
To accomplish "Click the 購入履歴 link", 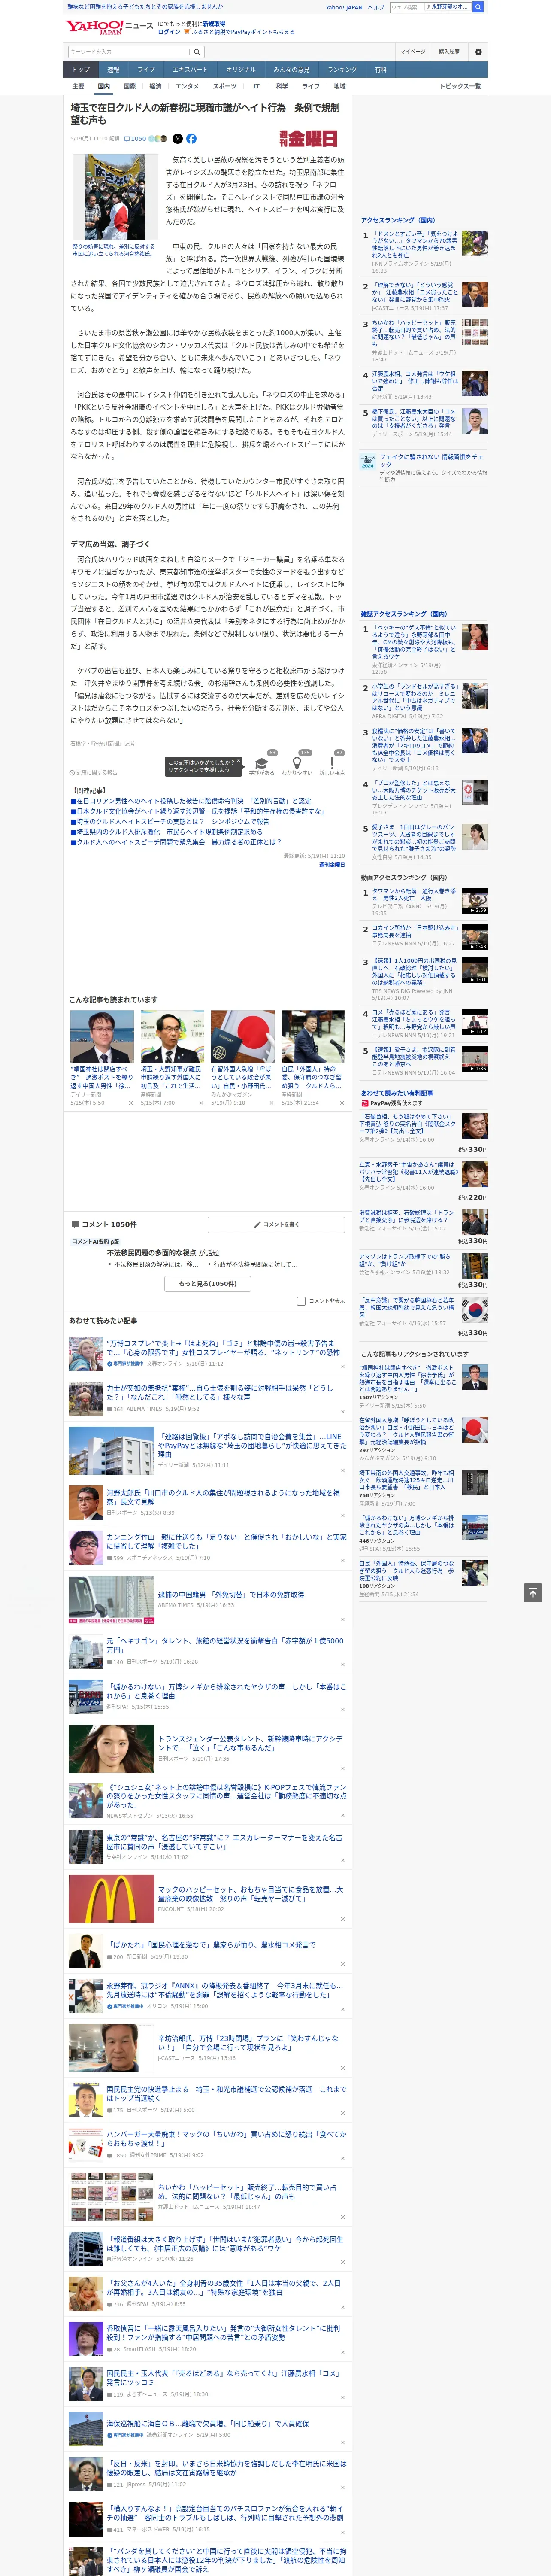I will (x=449, y=52).
